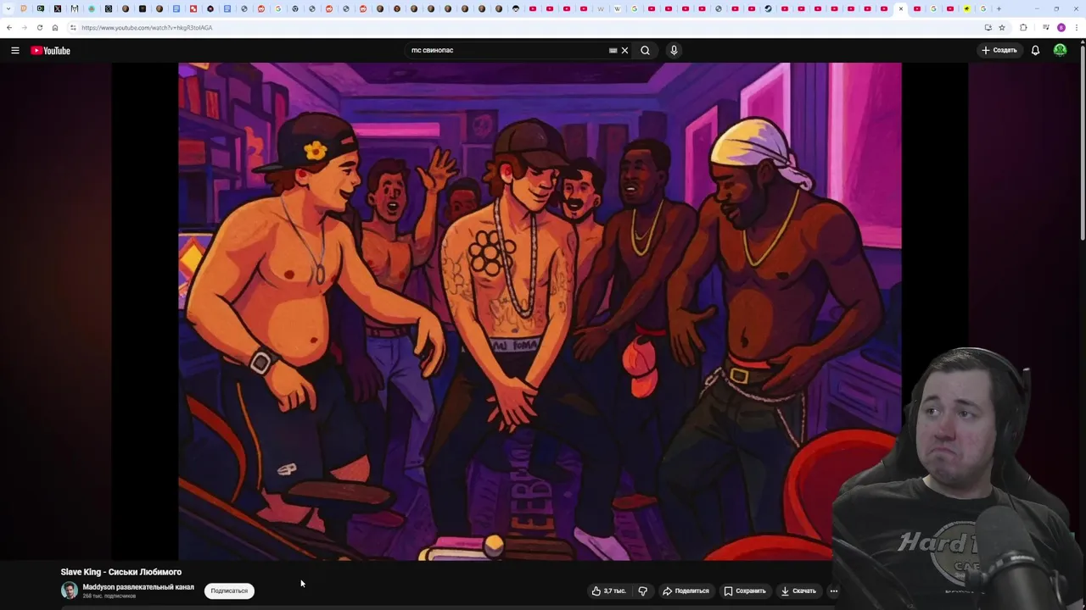Switch to the last Google tab
1086x610 pixels.
point(983,8)
